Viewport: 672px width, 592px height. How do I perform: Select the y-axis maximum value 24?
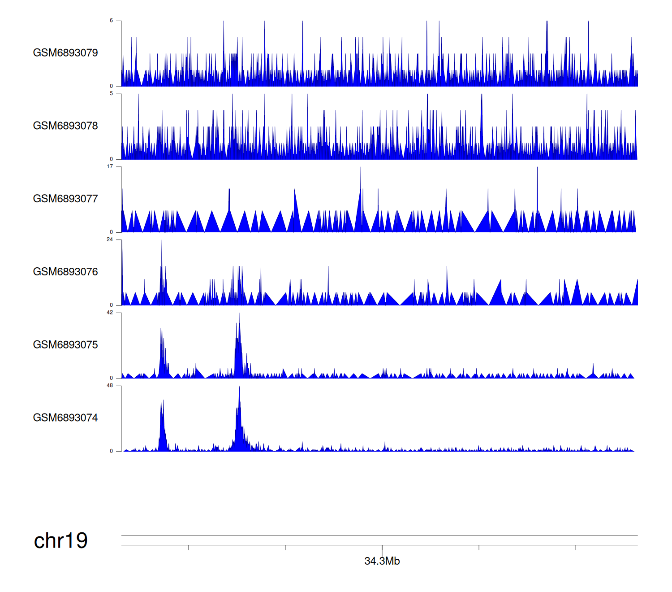[110, 239]
